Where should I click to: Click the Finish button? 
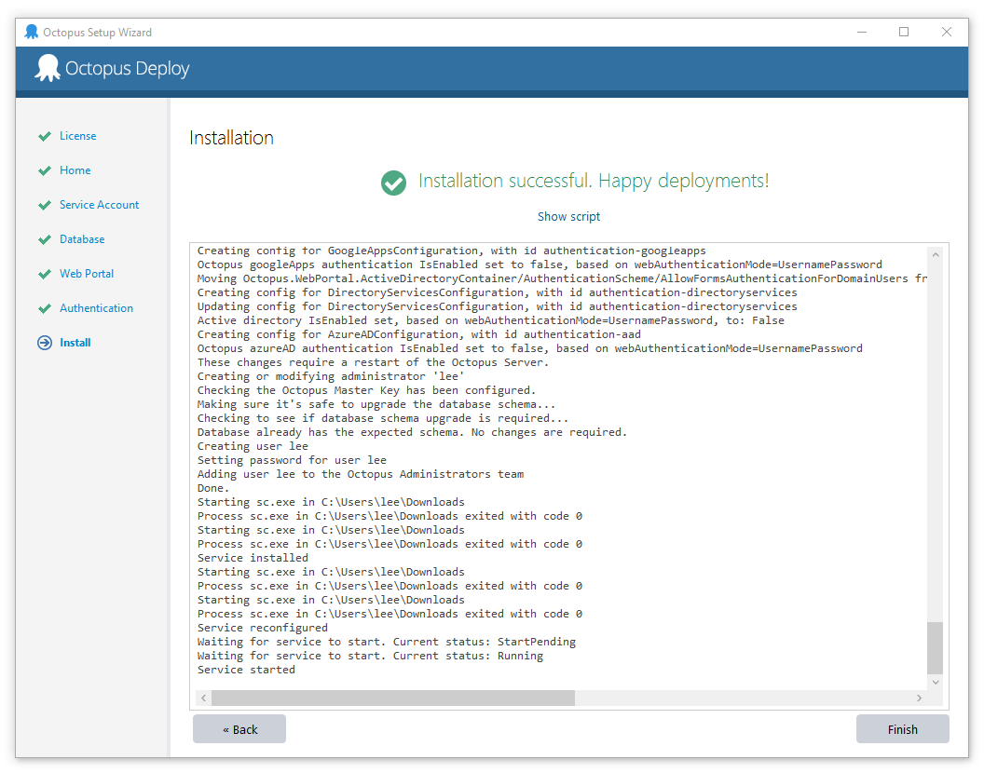pos(902,729)
